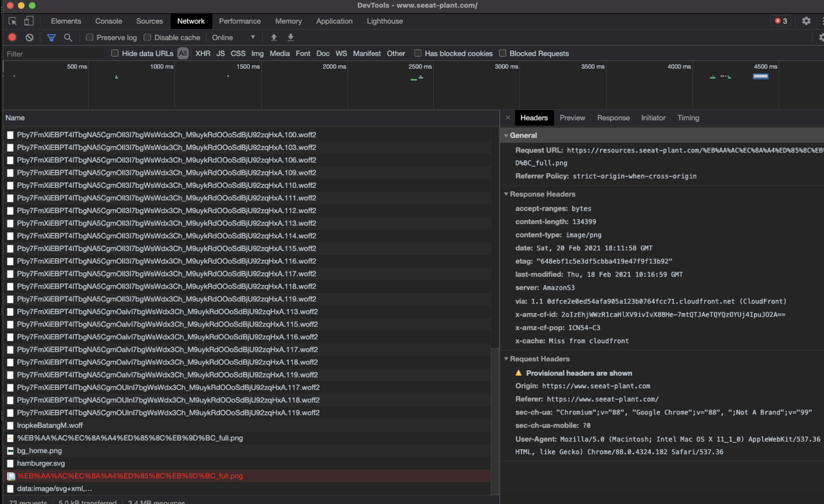
Task: Select the CgmOUlnl7bg request ending HxA.117.woff2
Action: pyautogui.click(x=247, y=387)
